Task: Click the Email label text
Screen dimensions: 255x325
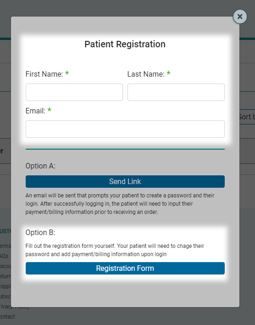Action: (x=35, y=111)
